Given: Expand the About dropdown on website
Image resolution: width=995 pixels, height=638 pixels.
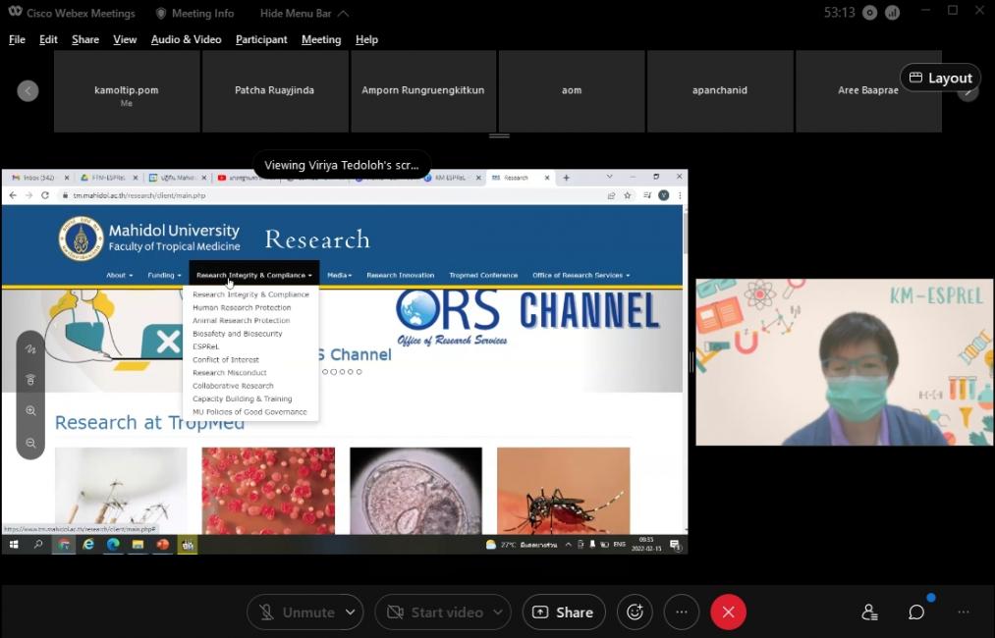Looking at the screenshot, I should coord(119,275).
